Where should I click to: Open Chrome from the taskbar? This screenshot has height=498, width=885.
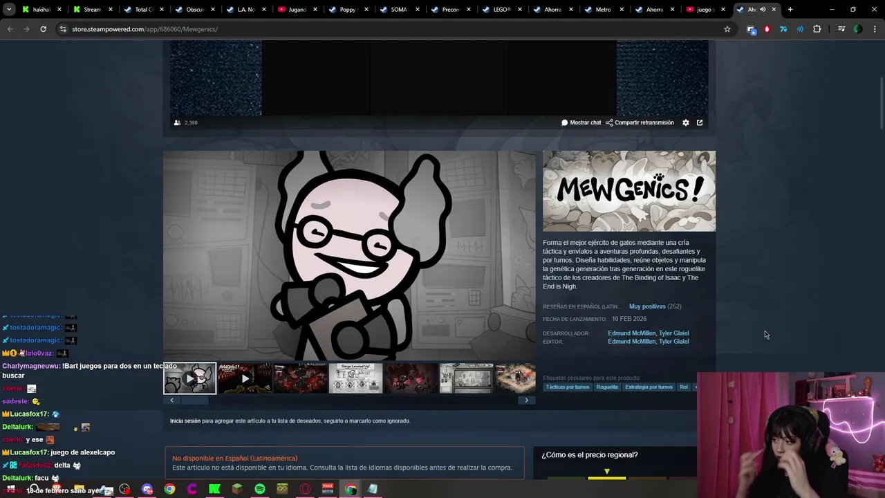pos(169,489)
